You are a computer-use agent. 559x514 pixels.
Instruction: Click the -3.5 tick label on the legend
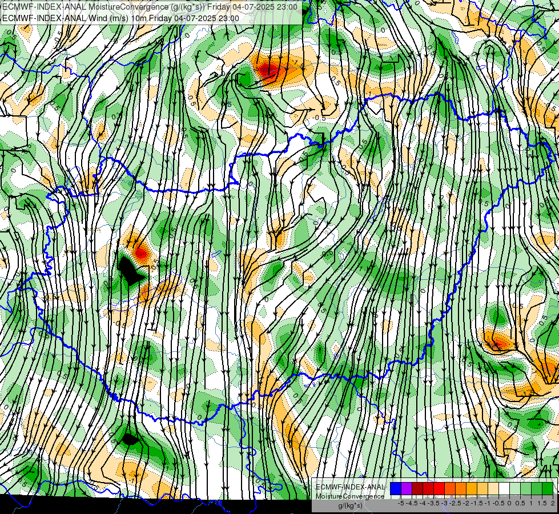click(434, 503)
